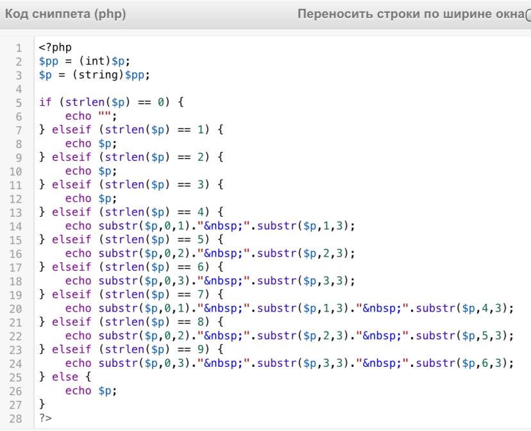Click line number 20 in the gutter
Screen dimensions: 531x431
pyautogui.click(x=17, y=308)
